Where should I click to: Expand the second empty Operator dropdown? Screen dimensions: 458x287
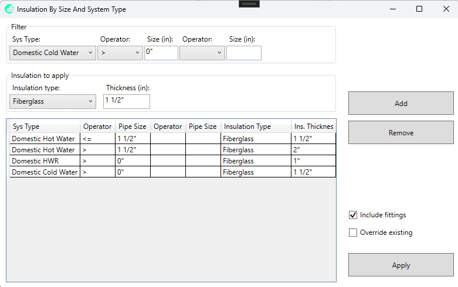click(x=202, y=53)
